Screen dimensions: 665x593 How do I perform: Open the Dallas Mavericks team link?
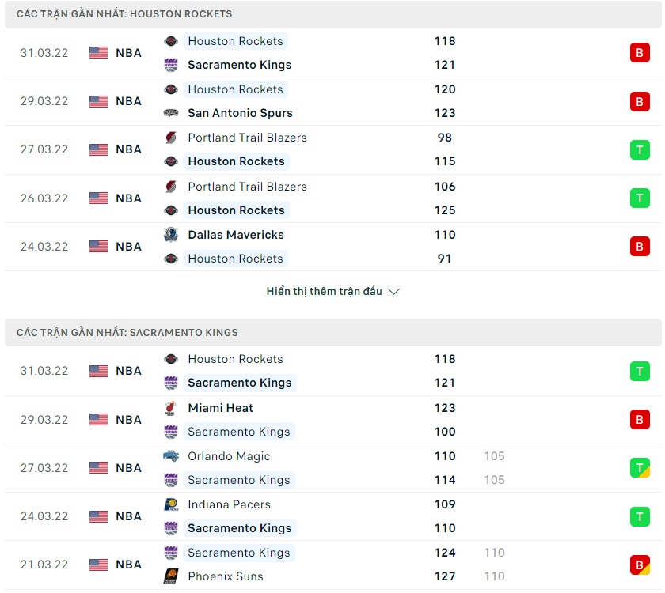coord(235,235)
